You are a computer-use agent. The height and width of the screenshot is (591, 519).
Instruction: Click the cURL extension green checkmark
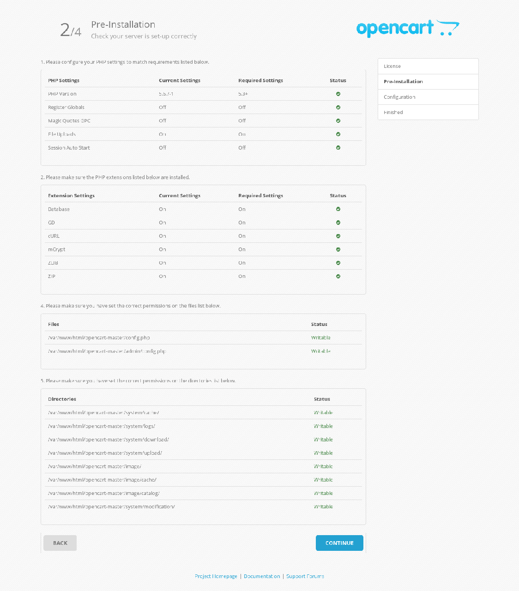pos(338,236)
